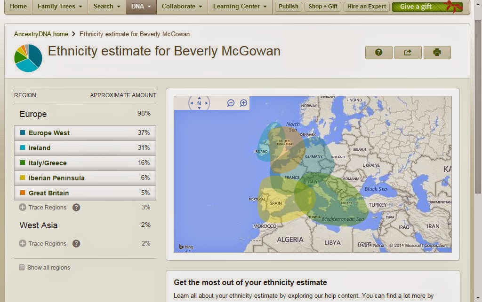482x302 pixels.
Task: Expand West Asia Trace Regions plus icon
Action: point(23,244)
